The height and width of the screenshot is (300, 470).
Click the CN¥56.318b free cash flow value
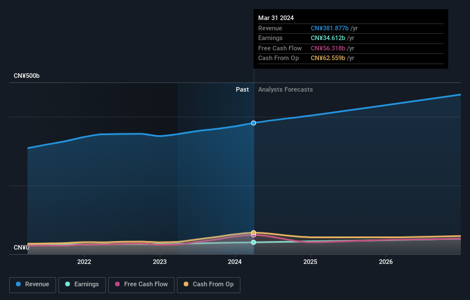coord(328,48)
